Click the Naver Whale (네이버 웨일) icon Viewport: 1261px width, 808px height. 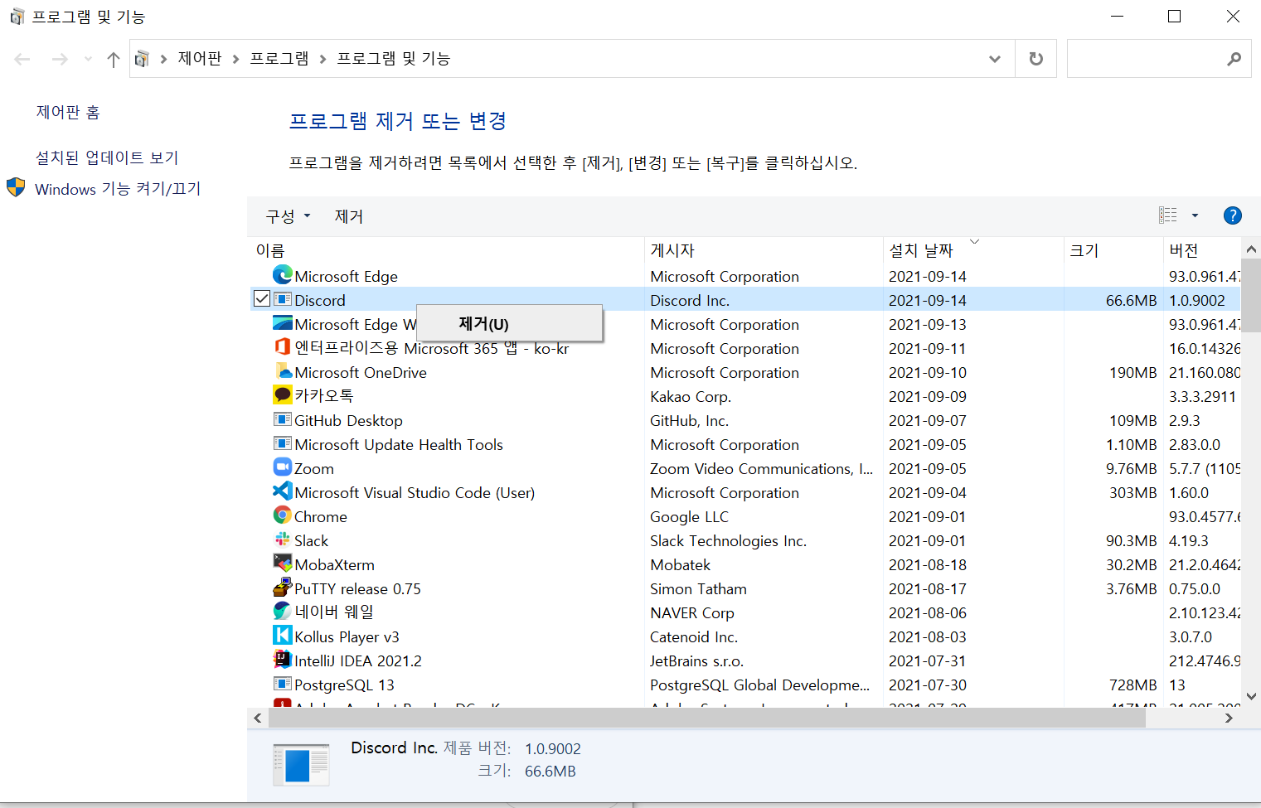pyautogui.click(x=283, y=612)
